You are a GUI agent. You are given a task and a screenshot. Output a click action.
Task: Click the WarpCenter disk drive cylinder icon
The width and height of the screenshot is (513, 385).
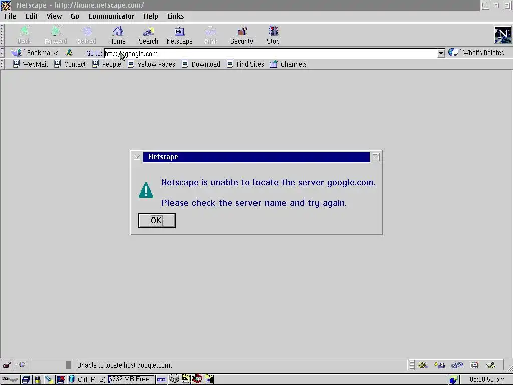(72, 379)
